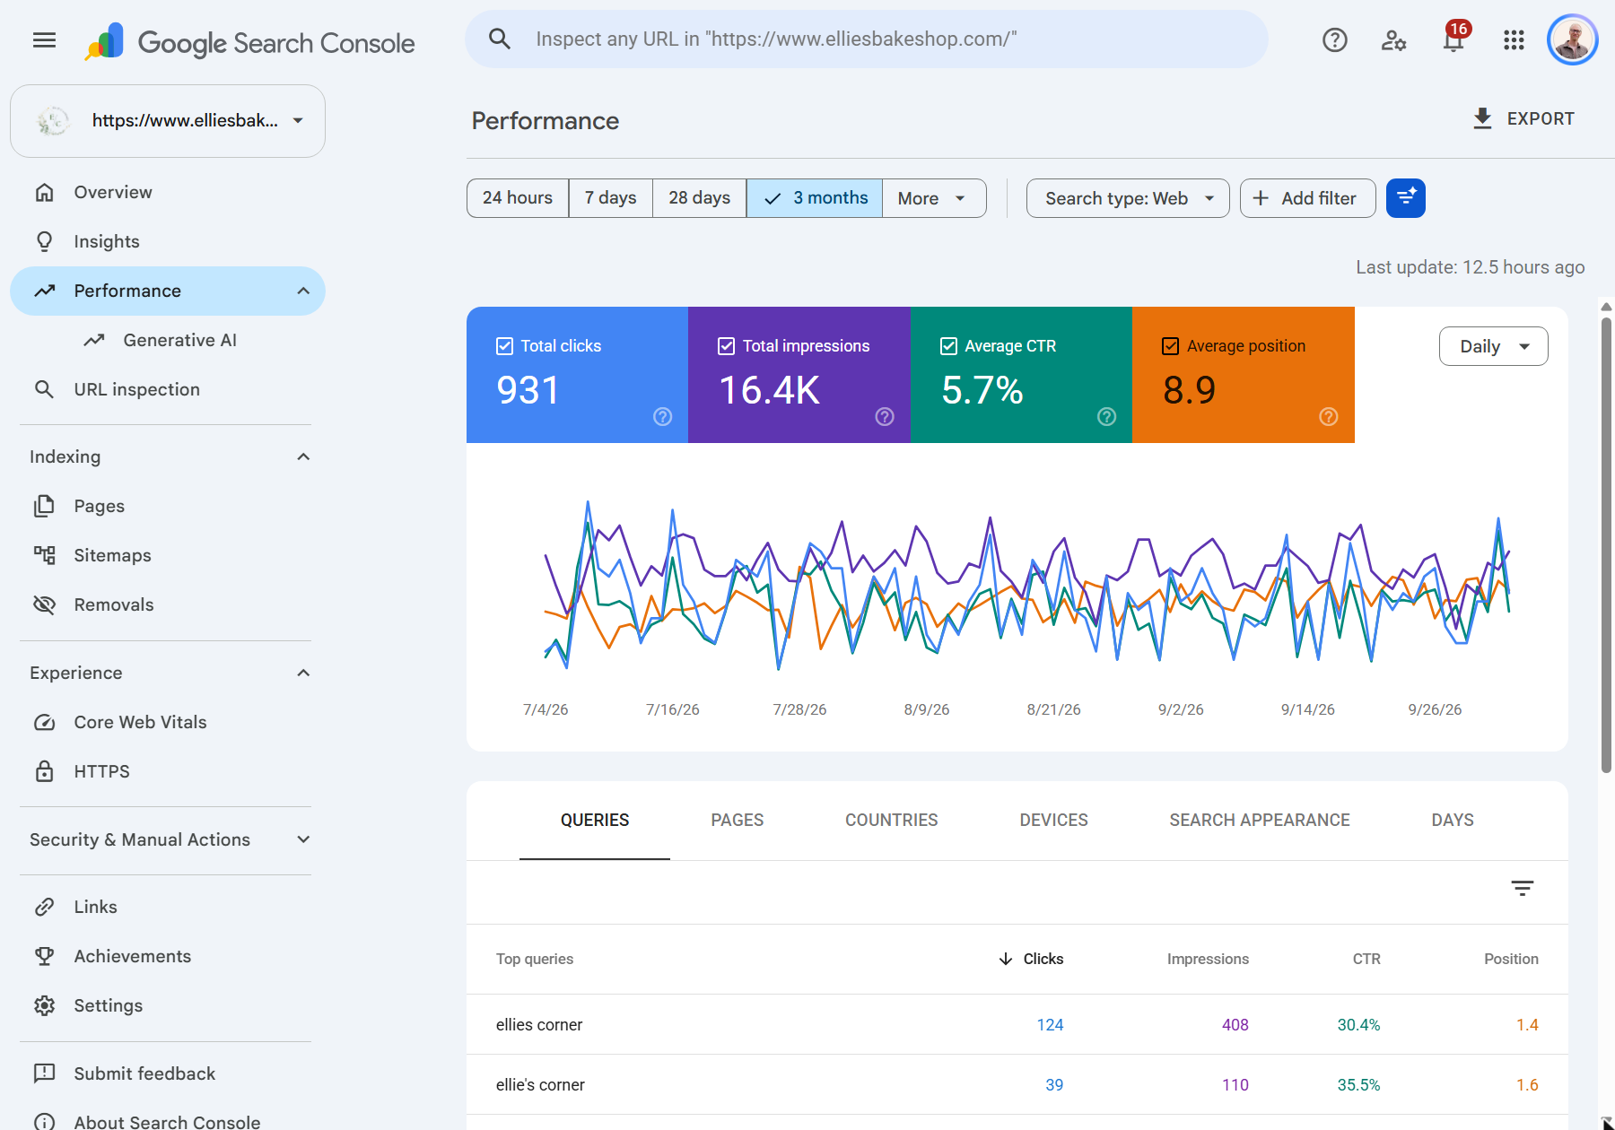The height and width of the screenshot is (1130, 1615).
Task: Toggle the Average position checkbox
Action: point(1171,346)
